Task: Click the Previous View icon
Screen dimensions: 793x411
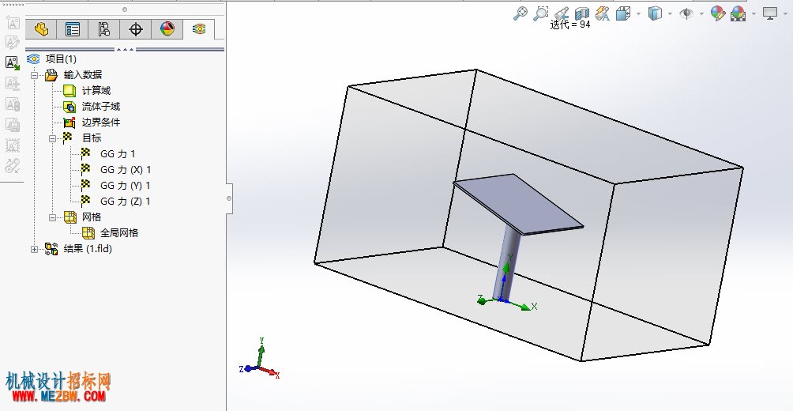Action: coord(562,13)
